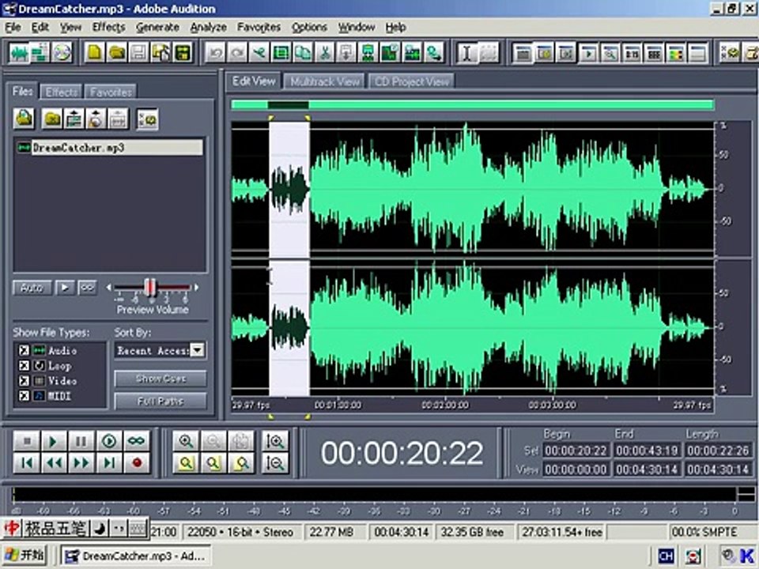759x569 pixels.
Task: Go to the end of the file
Action: pos(109,463)
